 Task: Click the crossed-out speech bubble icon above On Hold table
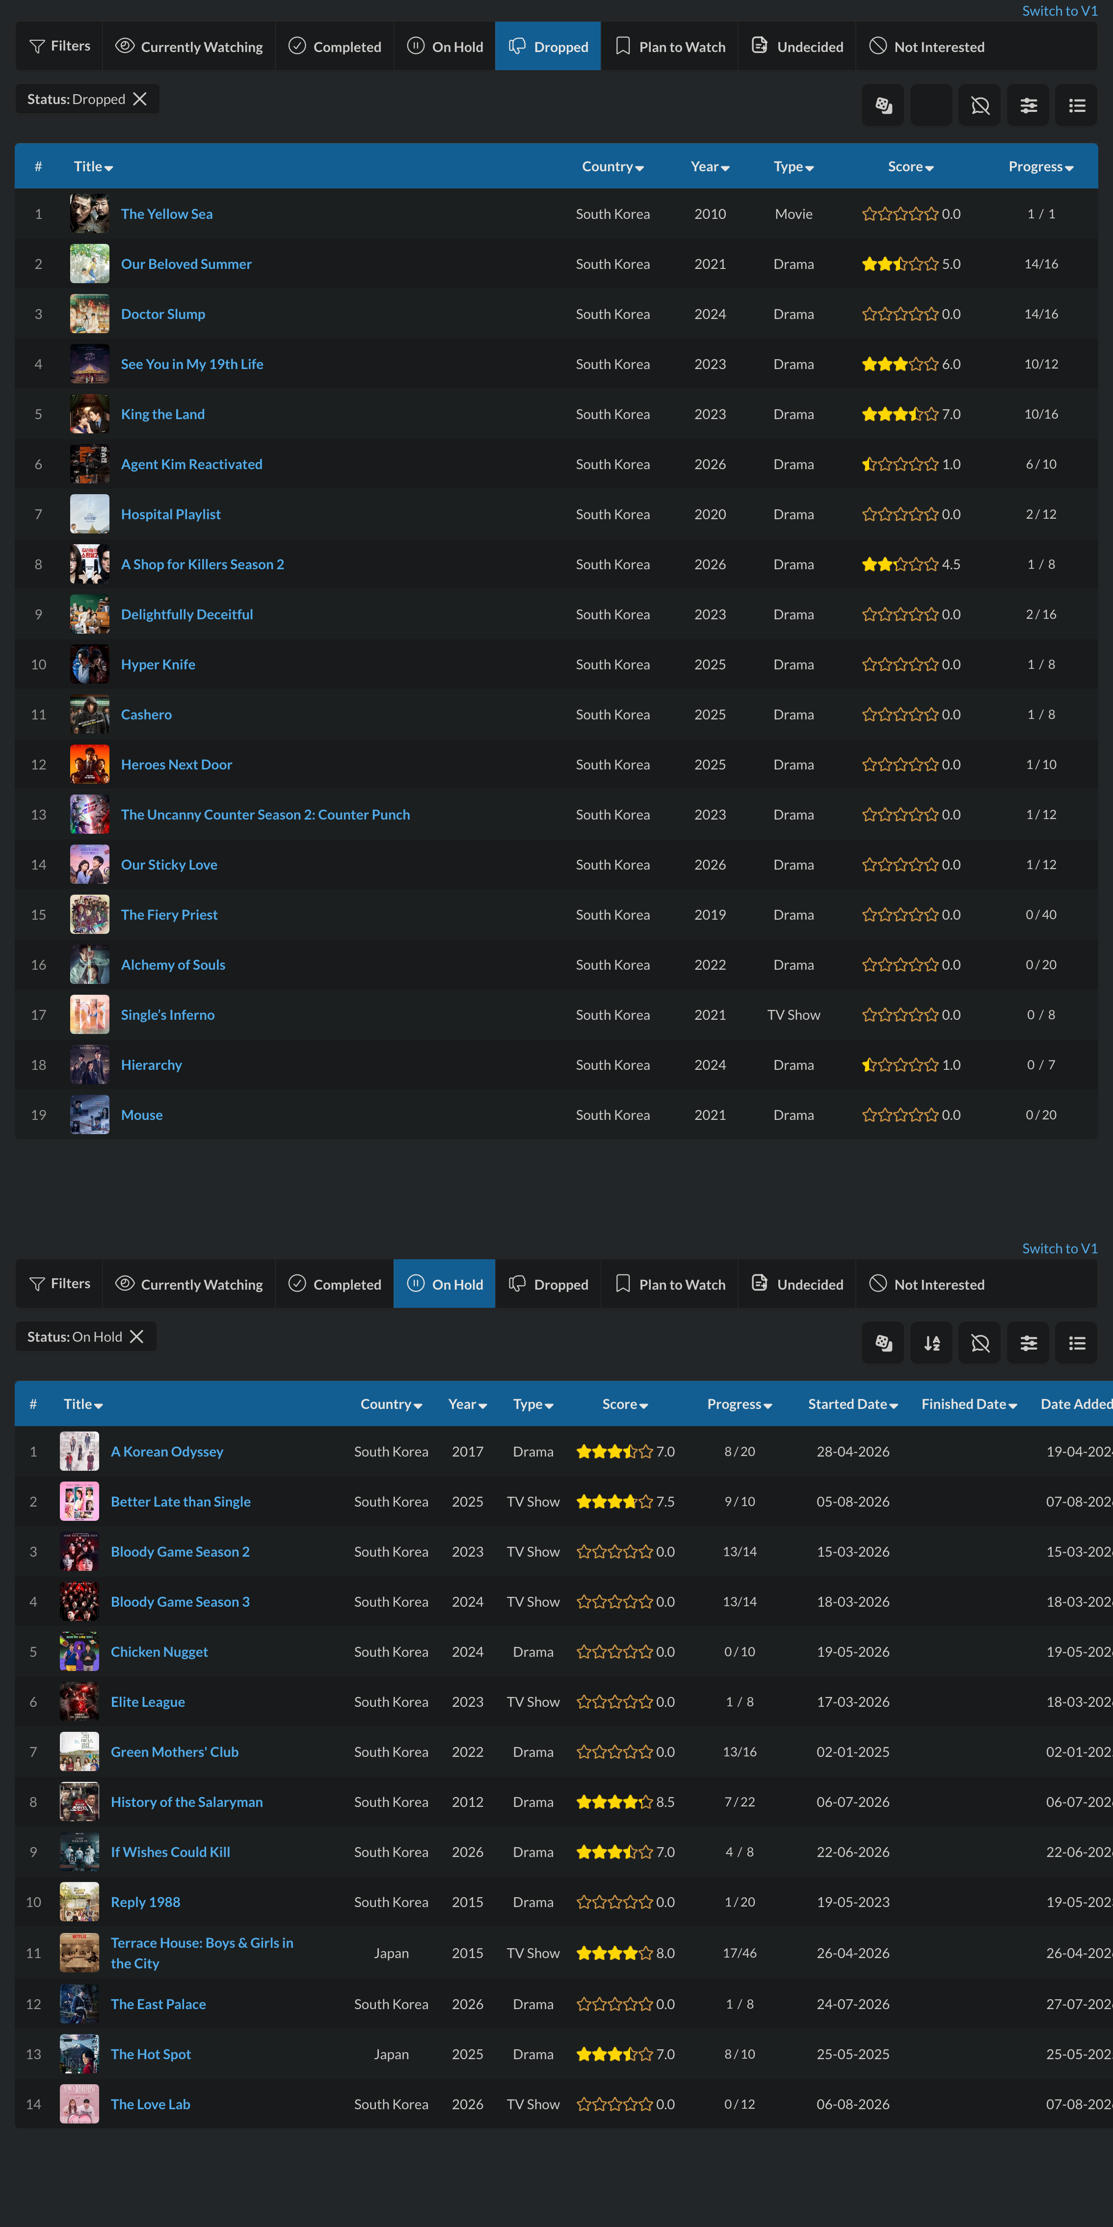[980, 1343]
